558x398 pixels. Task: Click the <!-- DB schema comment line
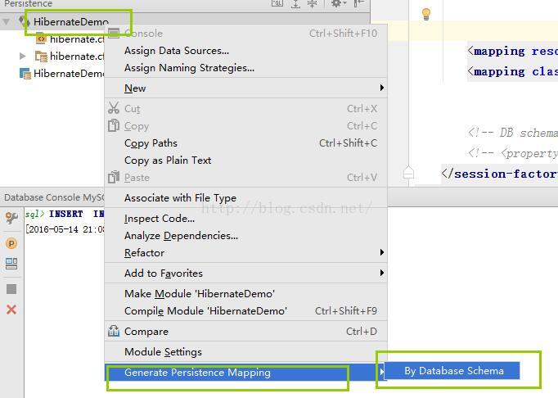[512, 133]
